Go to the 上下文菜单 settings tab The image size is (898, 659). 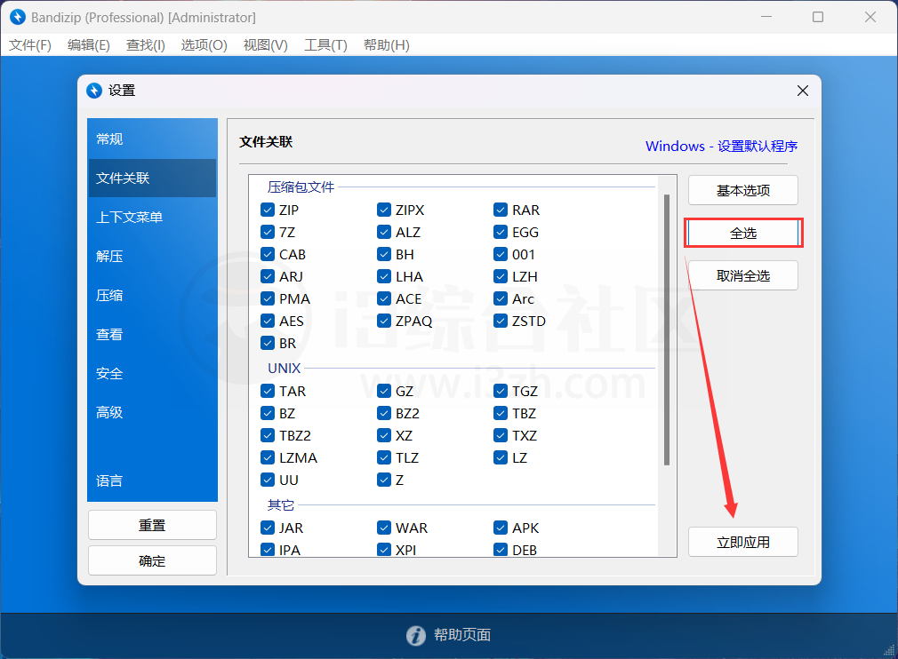[x=152, y=218]
